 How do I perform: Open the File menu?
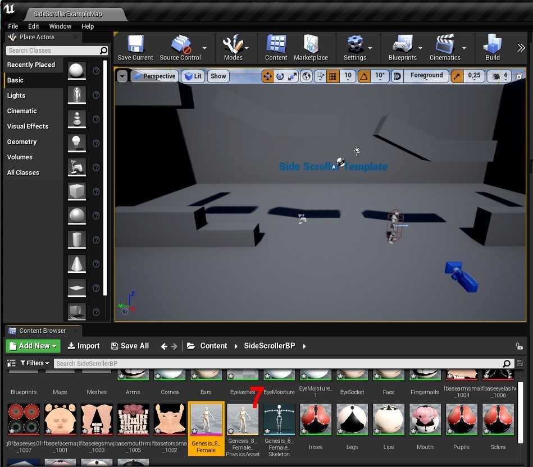coord(13,26)
